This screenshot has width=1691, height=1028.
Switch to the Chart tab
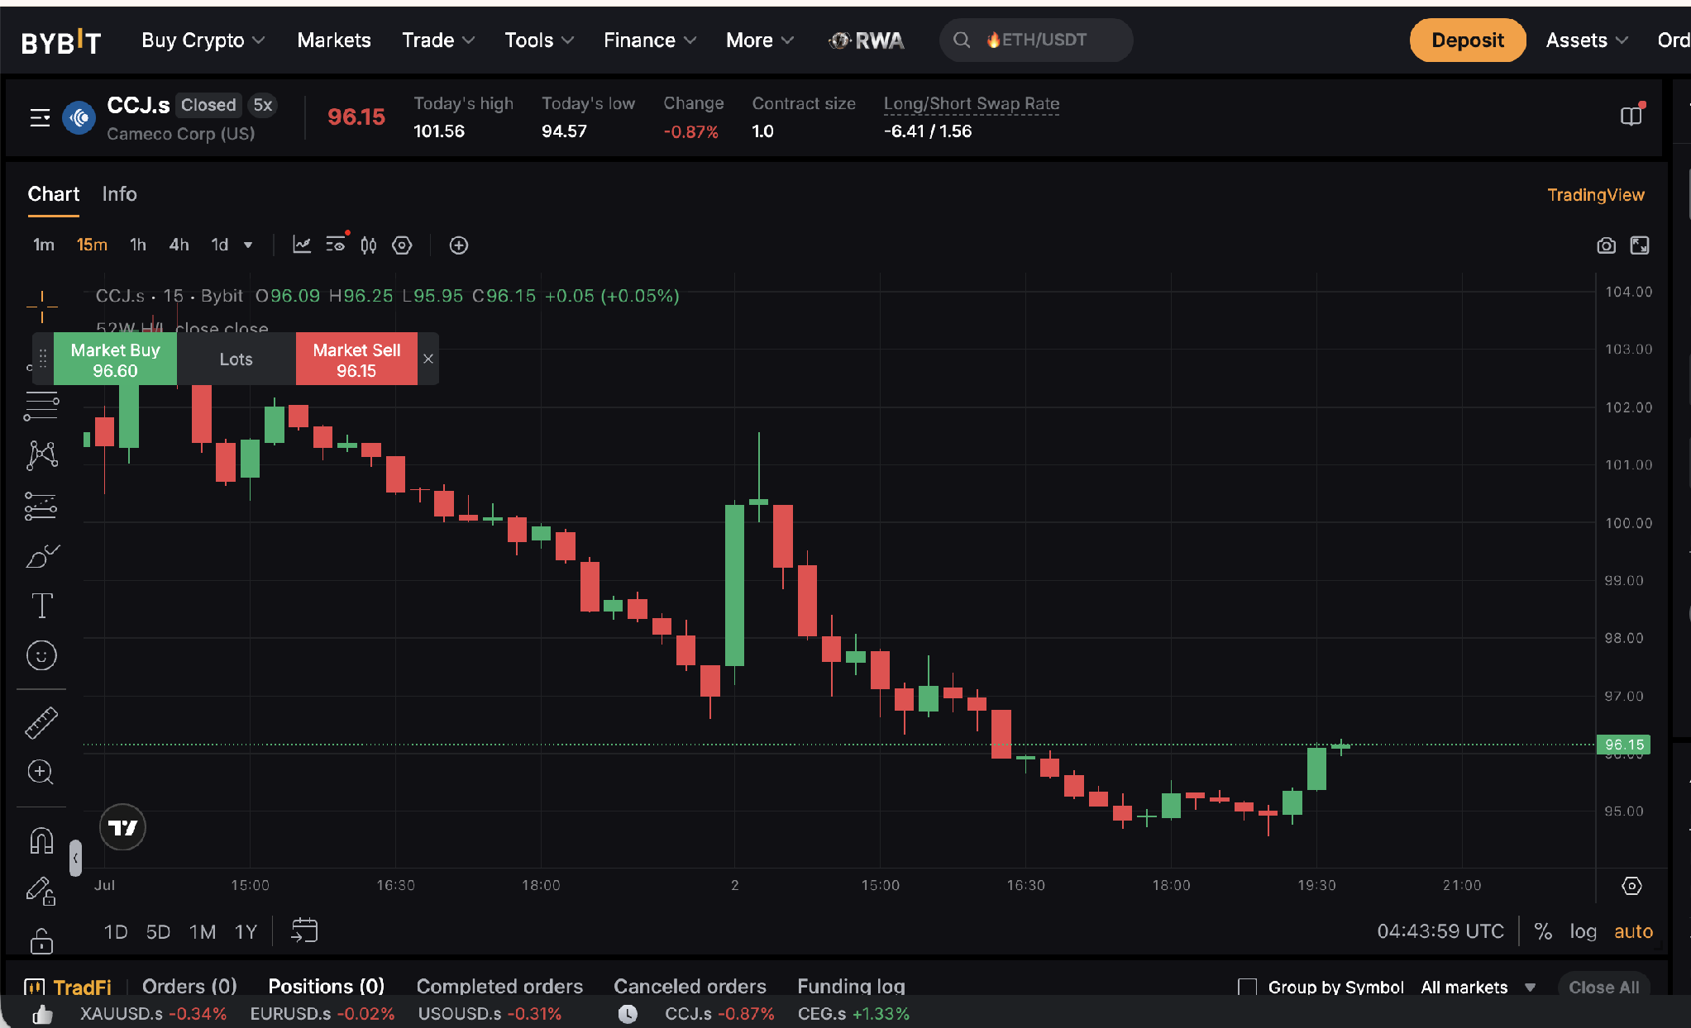pyautogui.click(x=54, y=194)
